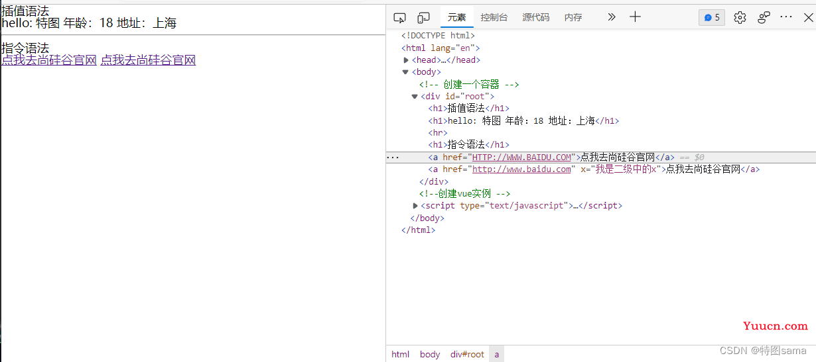Add a new tool with plus icon

point(635,17)
